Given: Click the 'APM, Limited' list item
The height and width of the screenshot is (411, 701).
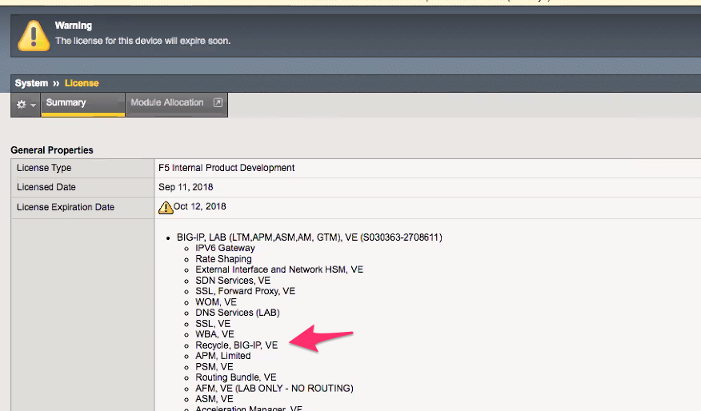Looking at the screenshot, I should (x=222, y=356).
